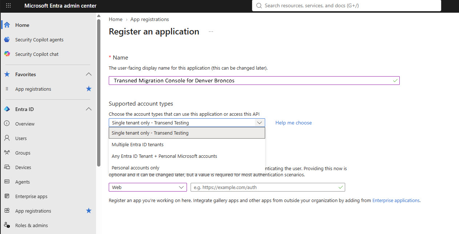Click the Users person icon
This screenshot has height=234, width=459.
point(7,138)
